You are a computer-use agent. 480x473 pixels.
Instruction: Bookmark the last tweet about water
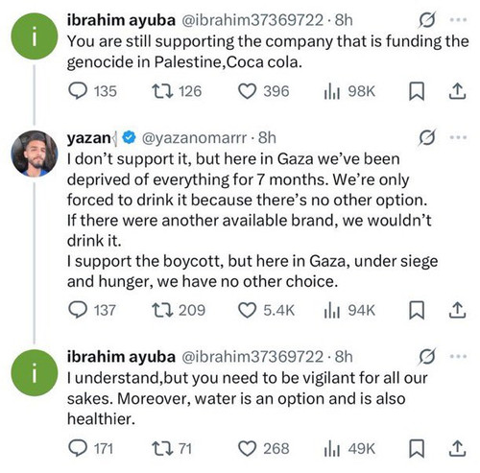pyautogui.click(x=417, y=449)
